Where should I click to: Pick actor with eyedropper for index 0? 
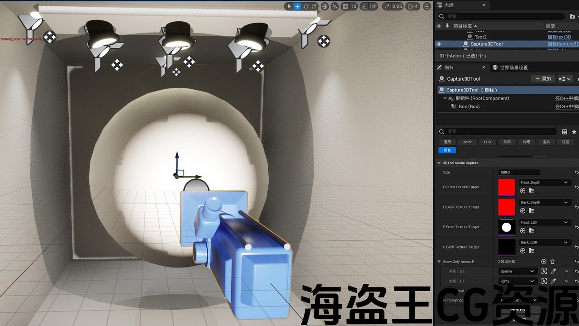[553, 271]
